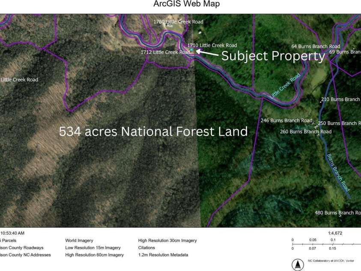Select the 260 Burns Branch Road label
The height and width of the screenshot is (271, 361).
(x=306, y=132)
